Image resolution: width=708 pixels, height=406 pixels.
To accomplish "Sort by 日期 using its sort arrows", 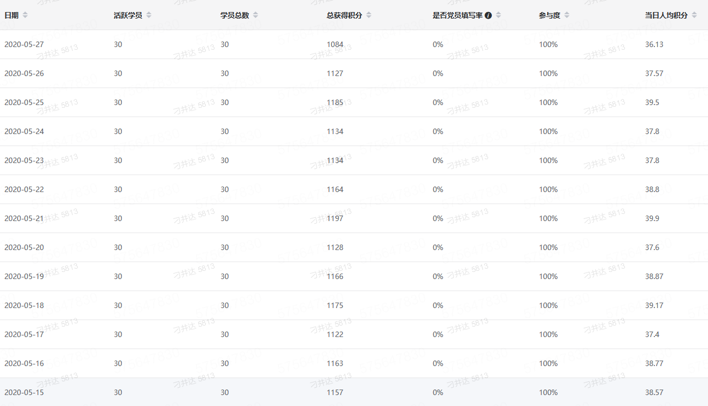I will pyautogui.click(x=25, y=15).
